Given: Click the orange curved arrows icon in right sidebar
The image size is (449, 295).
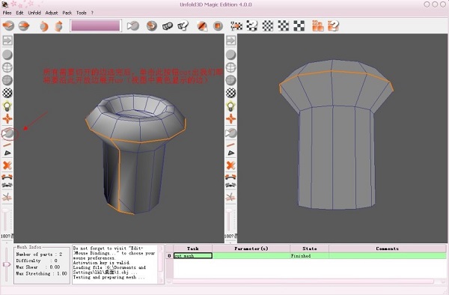Looking at the screenshot, I should (230, 177).
